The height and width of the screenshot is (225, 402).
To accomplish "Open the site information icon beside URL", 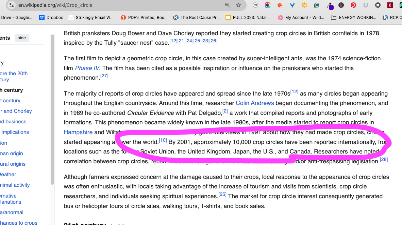I will pyautogui.click(x=11, y=5).
